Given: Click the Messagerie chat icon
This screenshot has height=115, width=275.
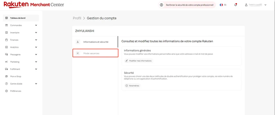Looking at the screenshot, I should click(6, 55).
